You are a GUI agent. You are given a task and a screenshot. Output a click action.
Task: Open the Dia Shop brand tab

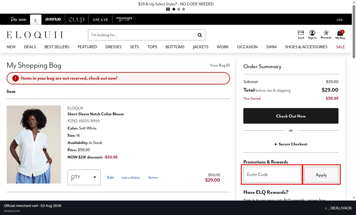[x=18, y=20]
